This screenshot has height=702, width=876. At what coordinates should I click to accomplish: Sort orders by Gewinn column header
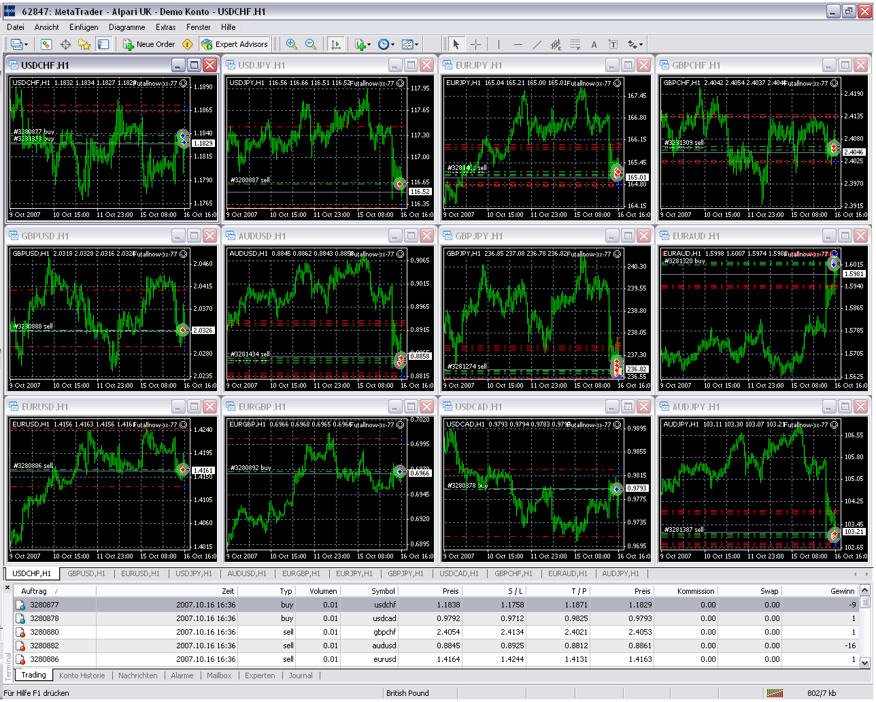(842, 591)
